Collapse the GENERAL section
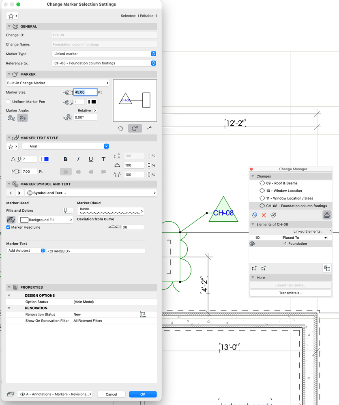 (9, 26)
